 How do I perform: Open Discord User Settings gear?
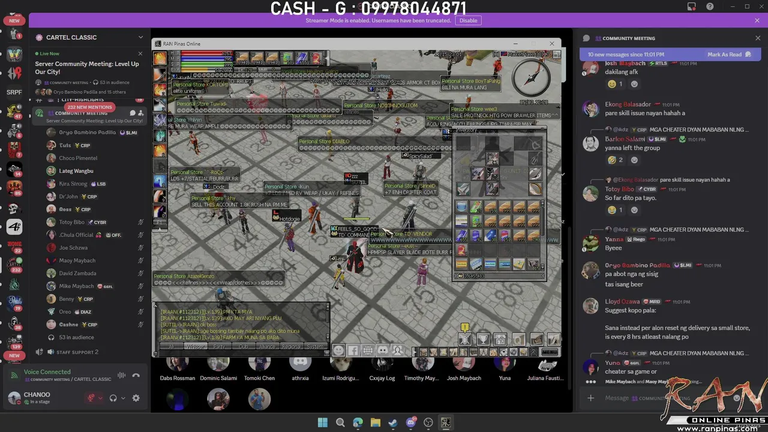pos(136,398)
